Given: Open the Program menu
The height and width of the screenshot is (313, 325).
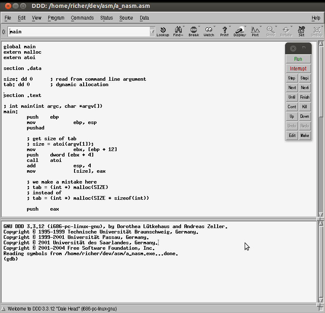Looking at the screenshot, I should point(56,18).
